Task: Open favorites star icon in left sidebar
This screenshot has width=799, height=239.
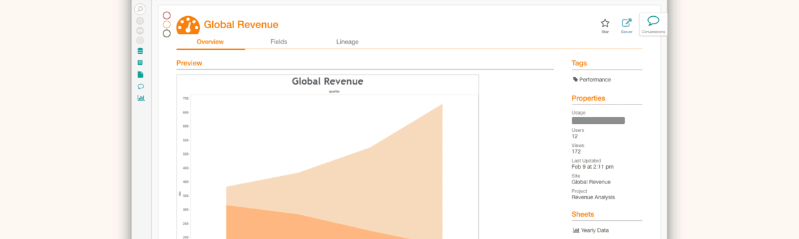Action: (140, 21)
